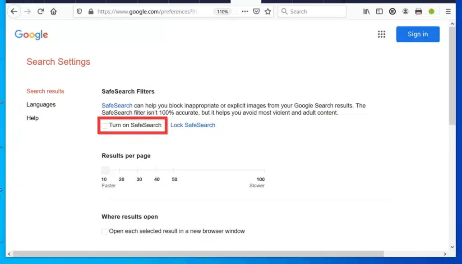Open the Lock SafeSearch link

pyautogui.click(x=193, y=125)
